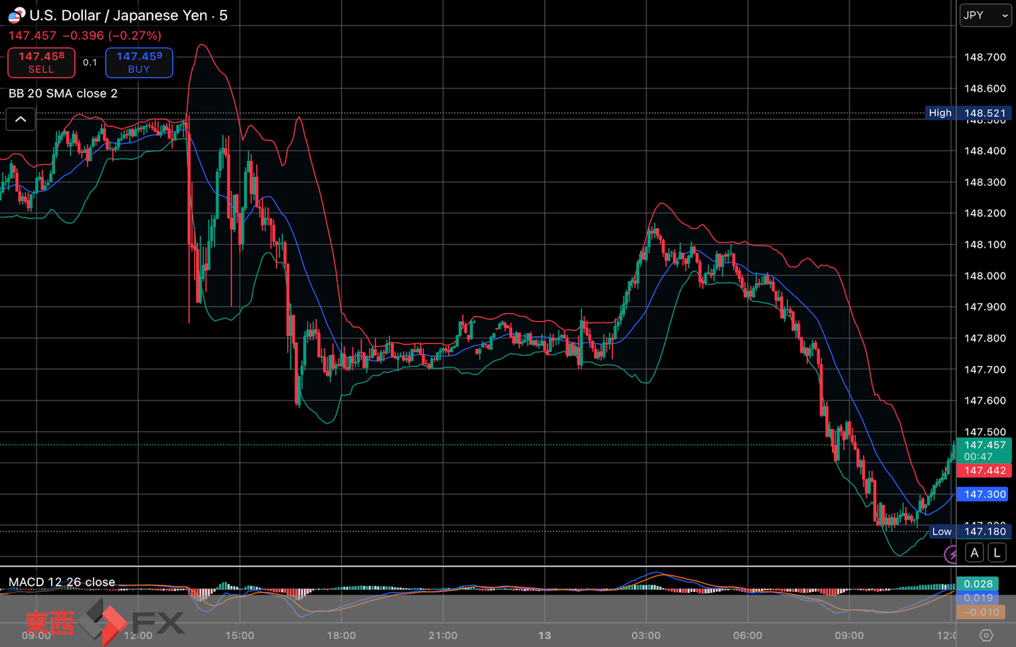Viewport: 1016px width, 647px height.
Task: Click the High 148.521 price label
Action: [967, 113]
